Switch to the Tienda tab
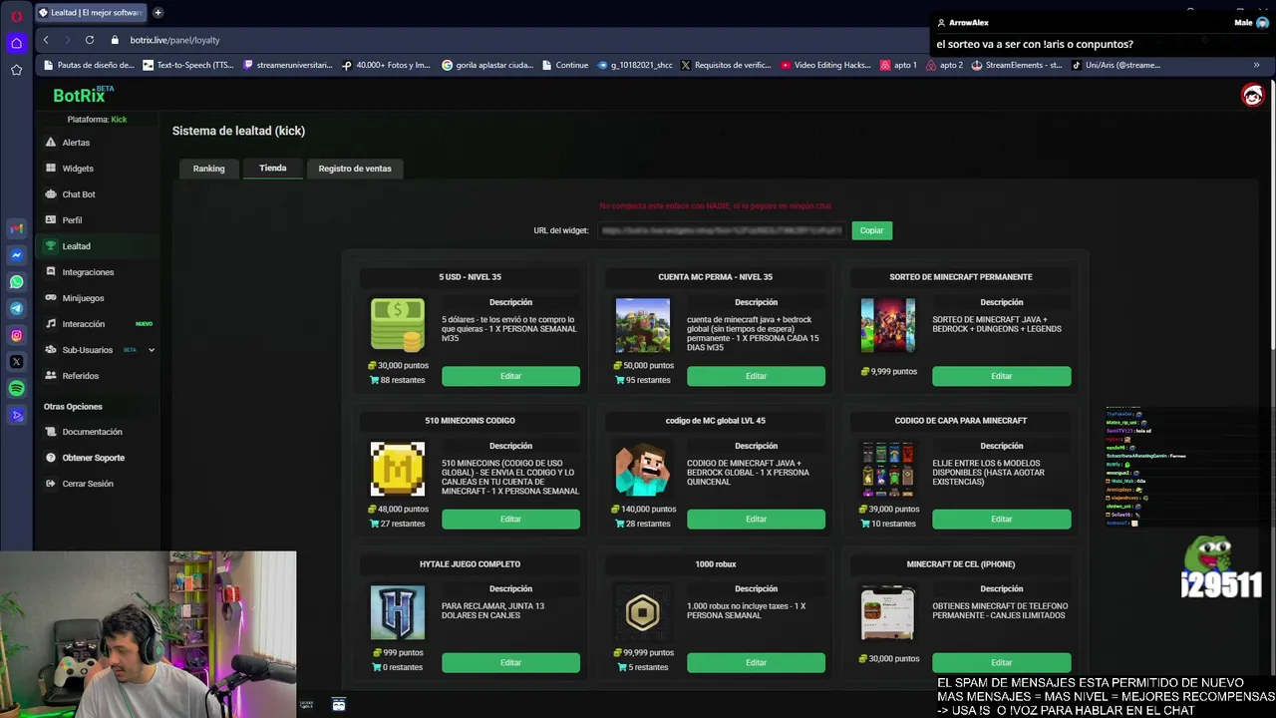1276x718 pixels. (x=272, y=168)
